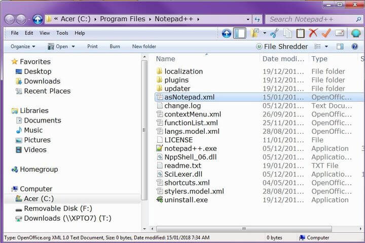Select Documents under Libraries

point(43,120)
